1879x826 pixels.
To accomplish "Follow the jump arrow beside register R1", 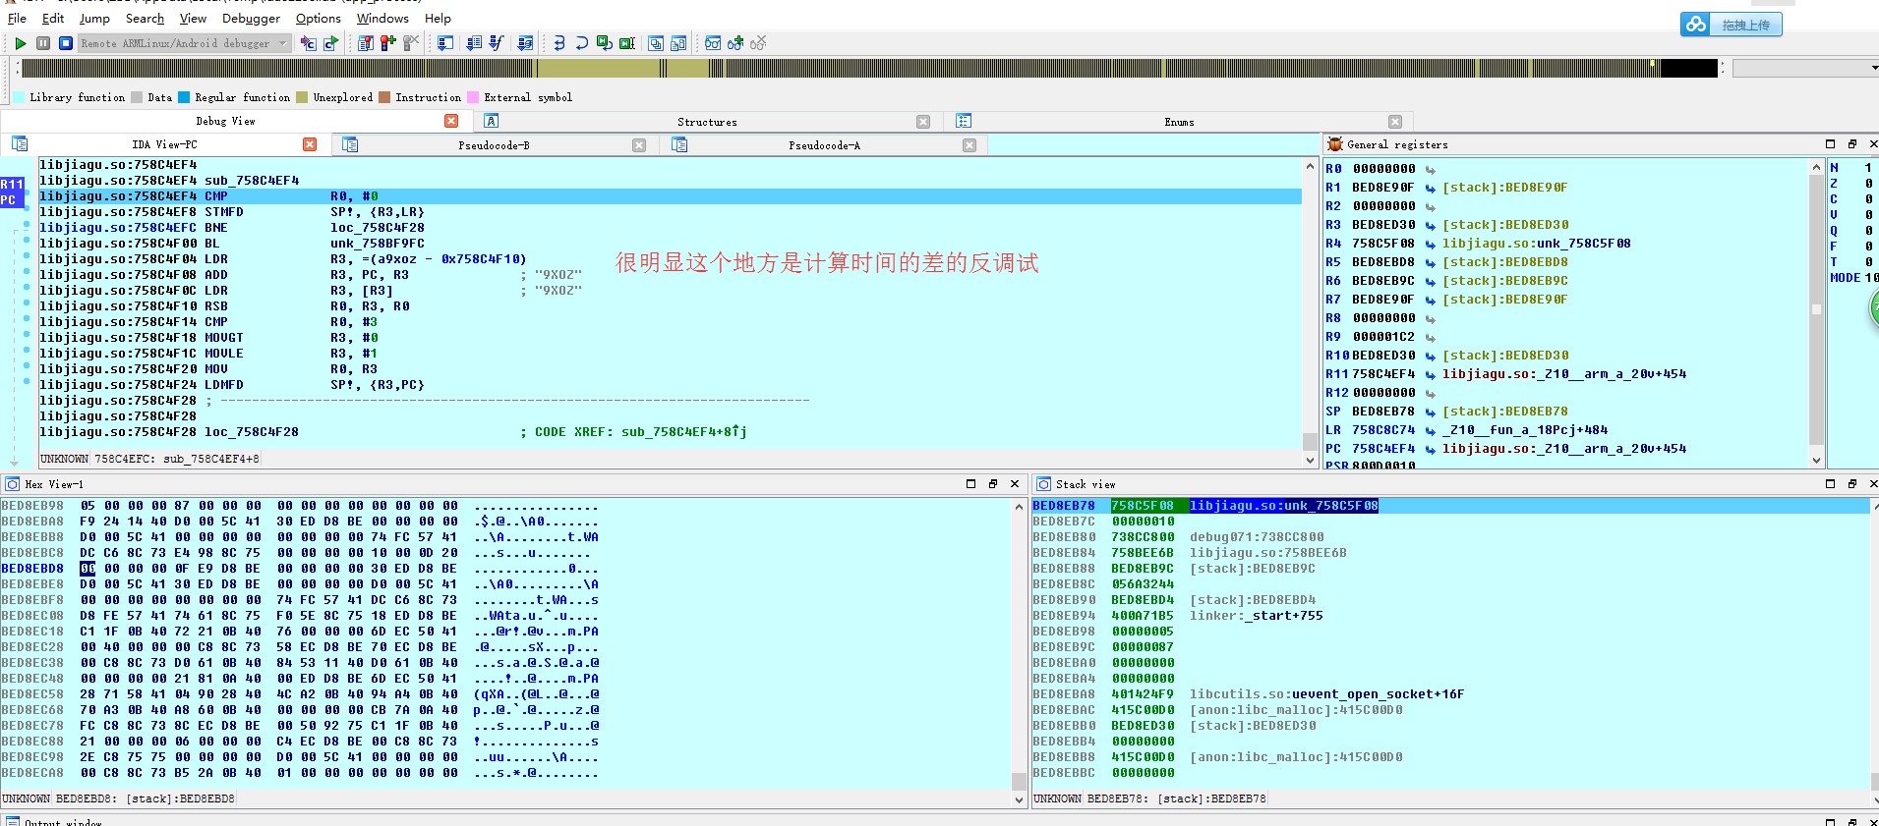I will coord(1431,189).
